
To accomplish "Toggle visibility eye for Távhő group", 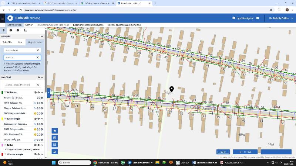I will pos(39,145).
